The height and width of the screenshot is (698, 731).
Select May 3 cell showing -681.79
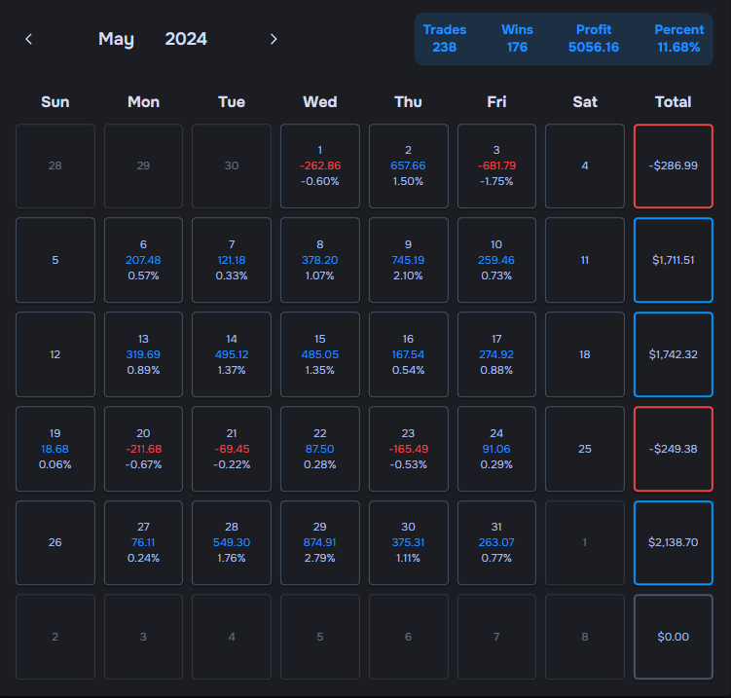click(496, 165)
